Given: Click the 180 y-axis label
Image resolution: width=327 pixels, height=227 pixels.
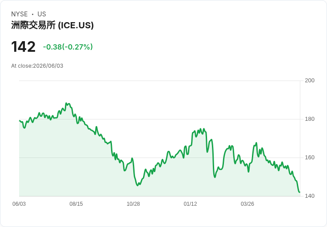Looking at the screenshot, I should (x=310, y=119).
